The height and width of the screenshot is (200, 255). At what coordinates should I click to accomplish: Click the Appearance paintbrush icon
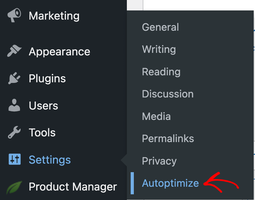(x=14, y=51)
